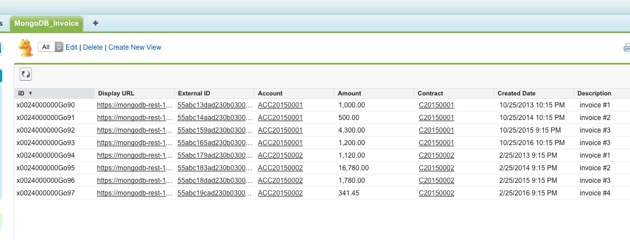Click invoice #1 in 10/25/2013 row
The image size is (630, 240).
click(x=595, y=105)
